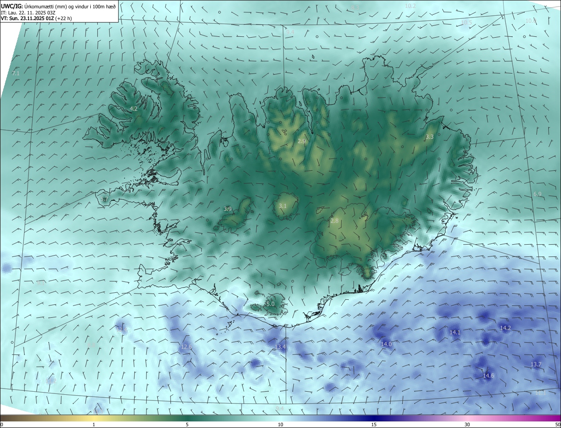Screen dimensions: 561x428
Task: Click the 14.0 value label on the map
Action: click(386, 344)
